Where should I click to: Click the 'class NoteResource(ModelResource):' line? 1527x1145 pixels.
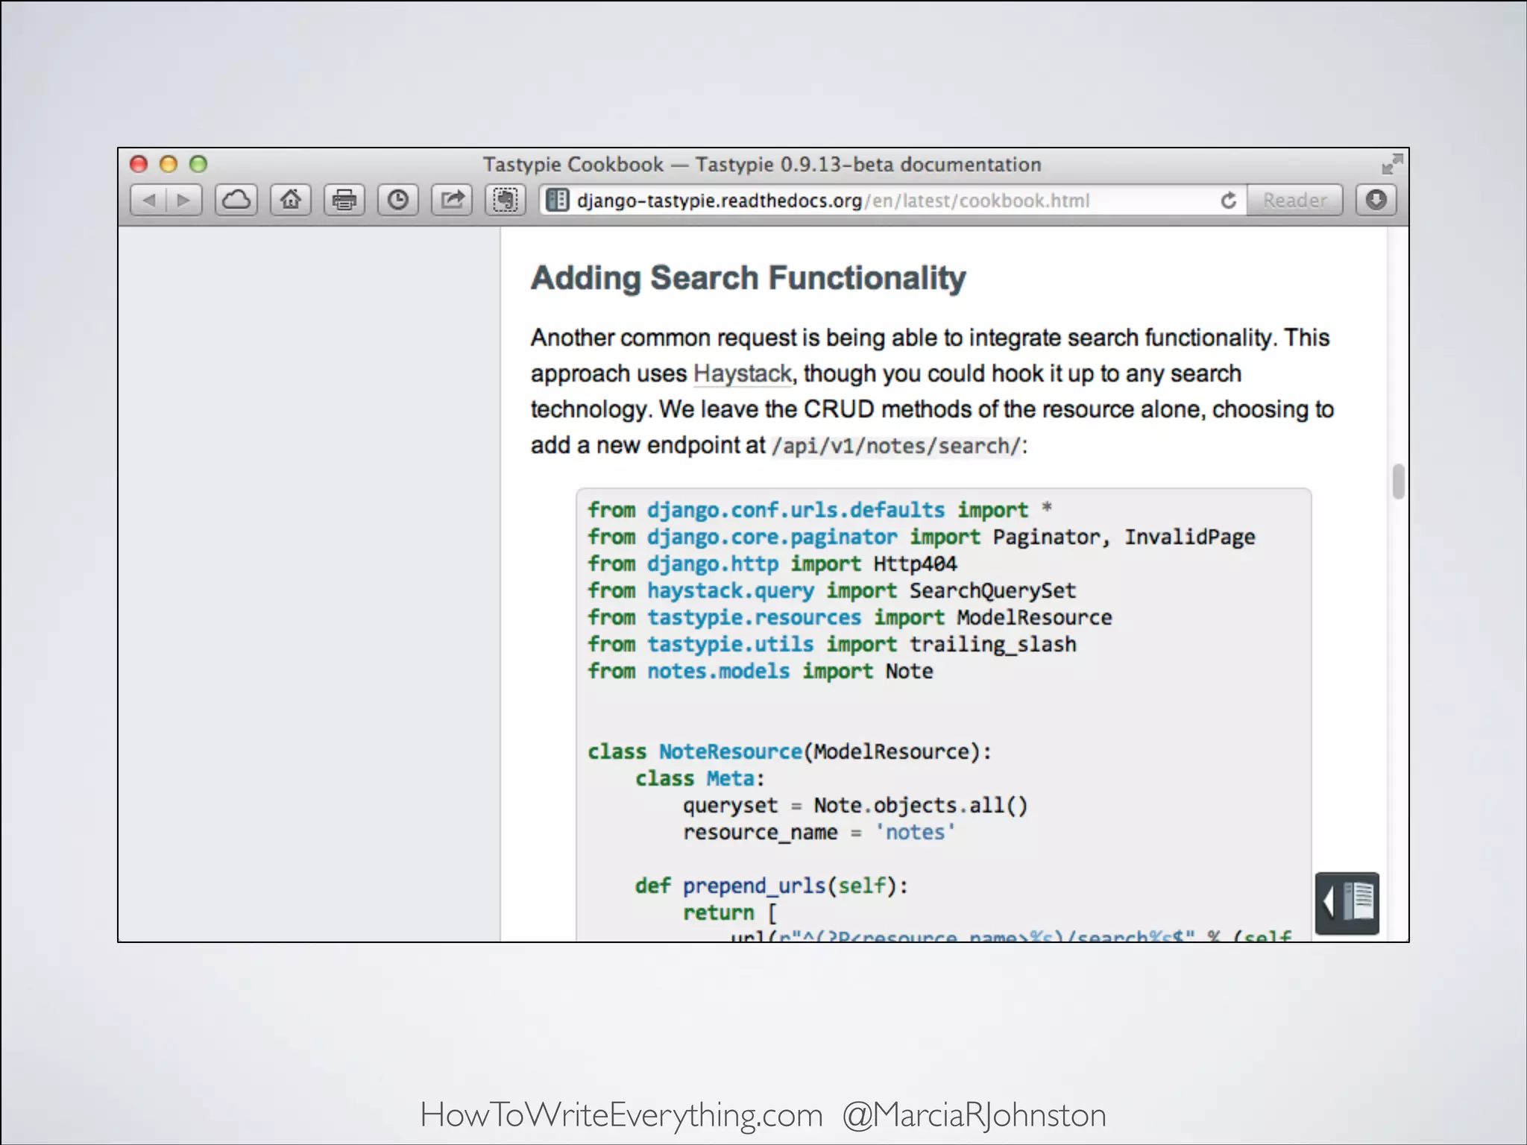click(x=790, y=751)
